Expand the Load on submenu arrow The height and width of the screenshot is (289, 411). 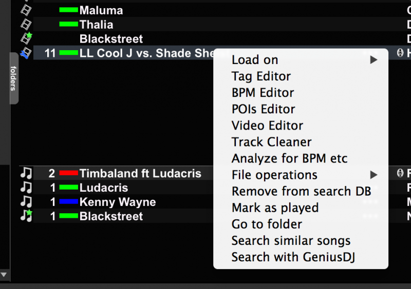pyautogui.click(x=374, y=60)
